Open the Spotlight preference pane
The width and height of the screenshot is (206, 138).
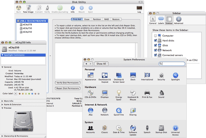175,77
